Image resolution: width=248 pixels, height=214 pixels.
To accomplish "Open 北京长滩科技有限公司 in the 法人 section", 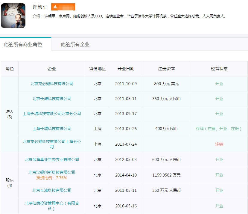I will tap(52, 99).
